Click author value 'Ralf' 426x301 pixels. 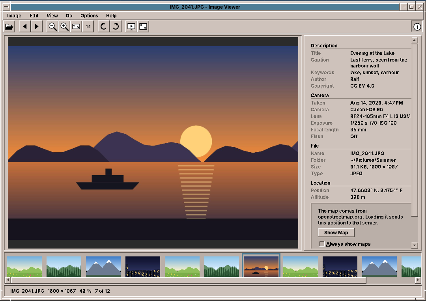[x=355, y=79]
